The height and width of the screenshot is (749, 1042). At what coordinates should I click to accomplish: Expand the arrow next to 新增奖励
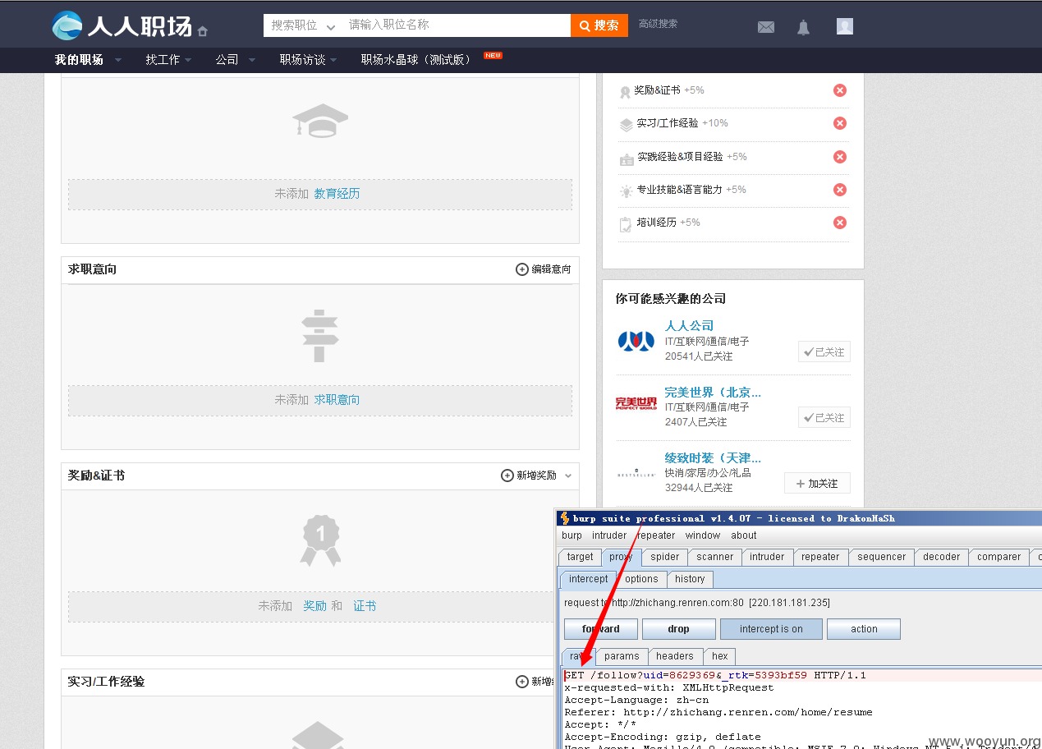(x=568, y=476)
